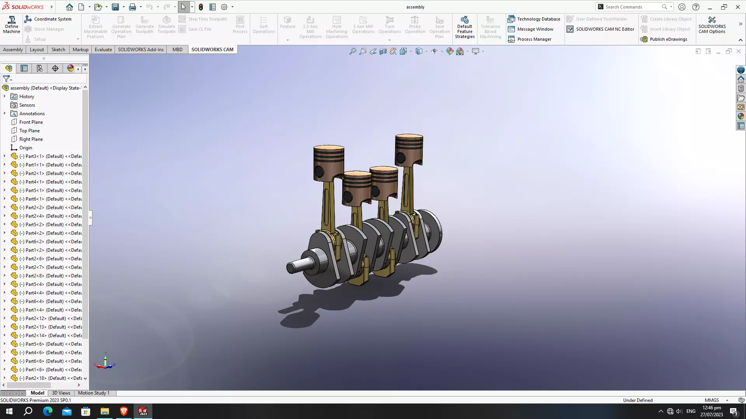Open the 3D Views bottom tab
746x419 pixels.
(x=61, y=393)
